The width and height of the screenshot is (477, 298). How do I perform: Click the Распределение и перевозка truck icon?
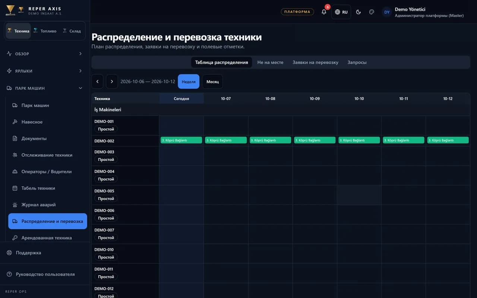point(15,221)
